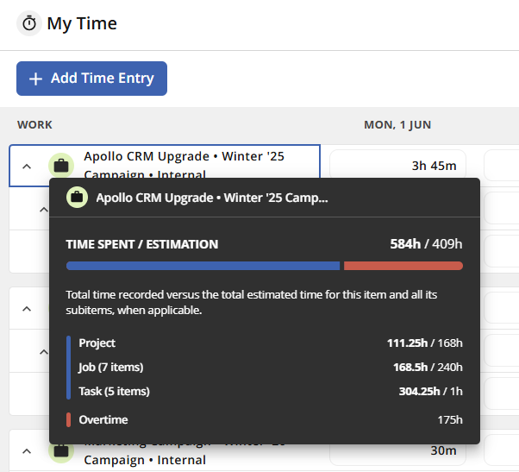The image size is (519, 472).
Task: Click the briefcase icon in bottom Campaign row
Action: (61, 450)
